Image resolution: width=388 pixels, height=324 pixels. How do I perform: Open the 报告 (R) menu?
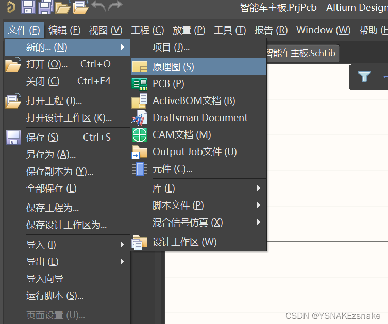(x=271, y=30)
